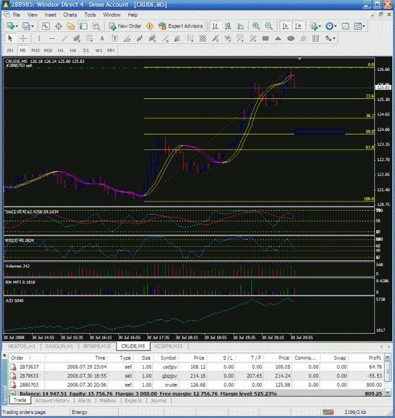Viewport: 395px width, 418px height.
Task: Switch to the HEATOIL,H1 chart tab
Action: pos(21,346)
